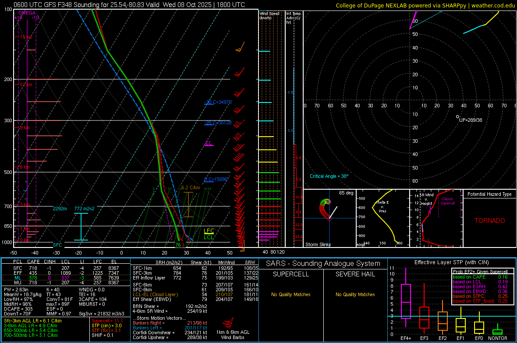Click the yellow LFC marker label

[209, 231]
